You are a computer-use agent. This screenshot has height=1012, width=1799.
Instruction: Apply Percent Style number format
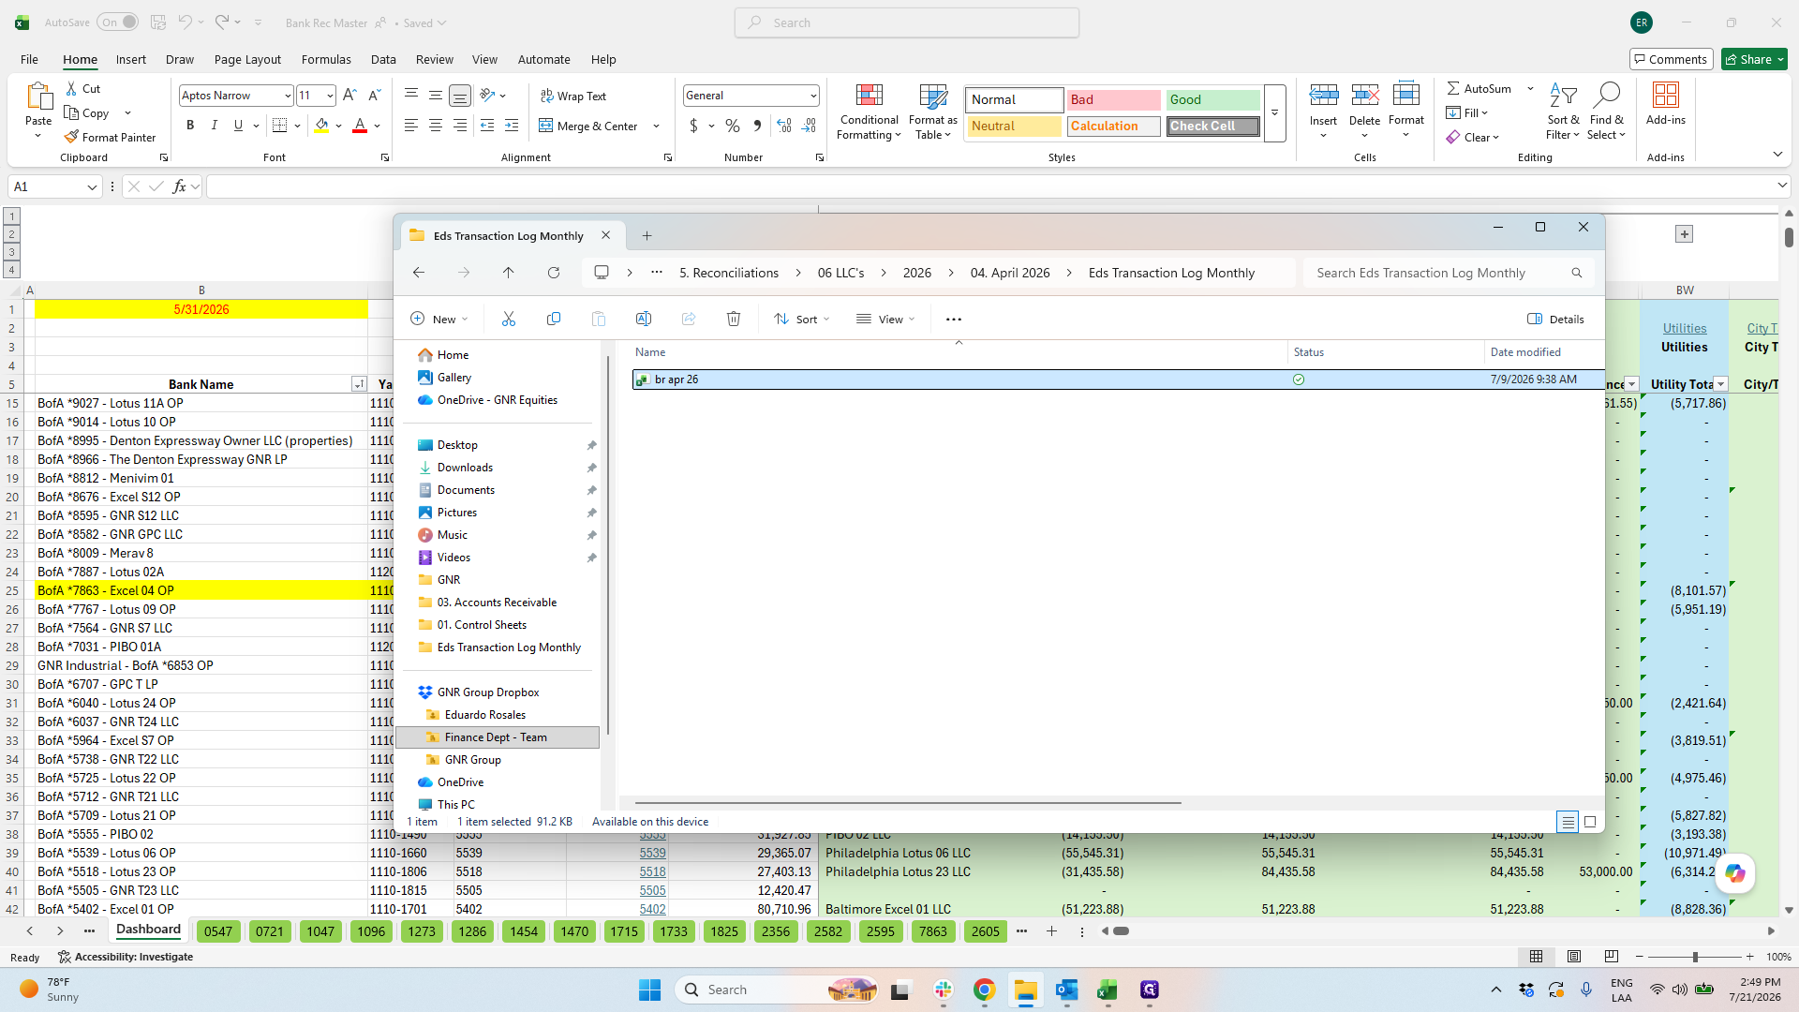[x=733, y=126]
